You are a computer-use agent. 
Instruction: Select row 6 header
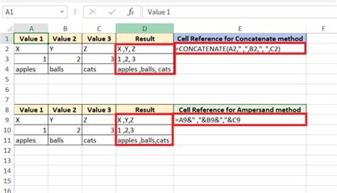click(7, 89)
